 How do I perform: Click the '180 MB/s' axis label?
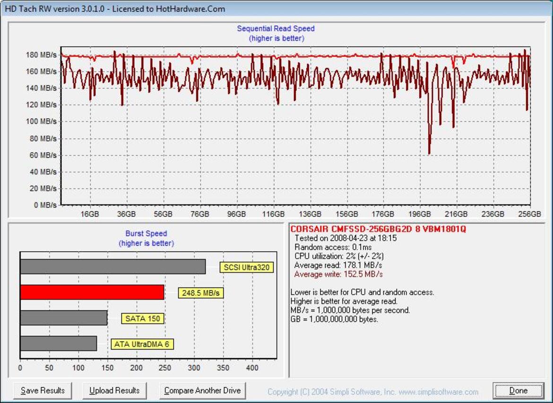tap(41, 55)
